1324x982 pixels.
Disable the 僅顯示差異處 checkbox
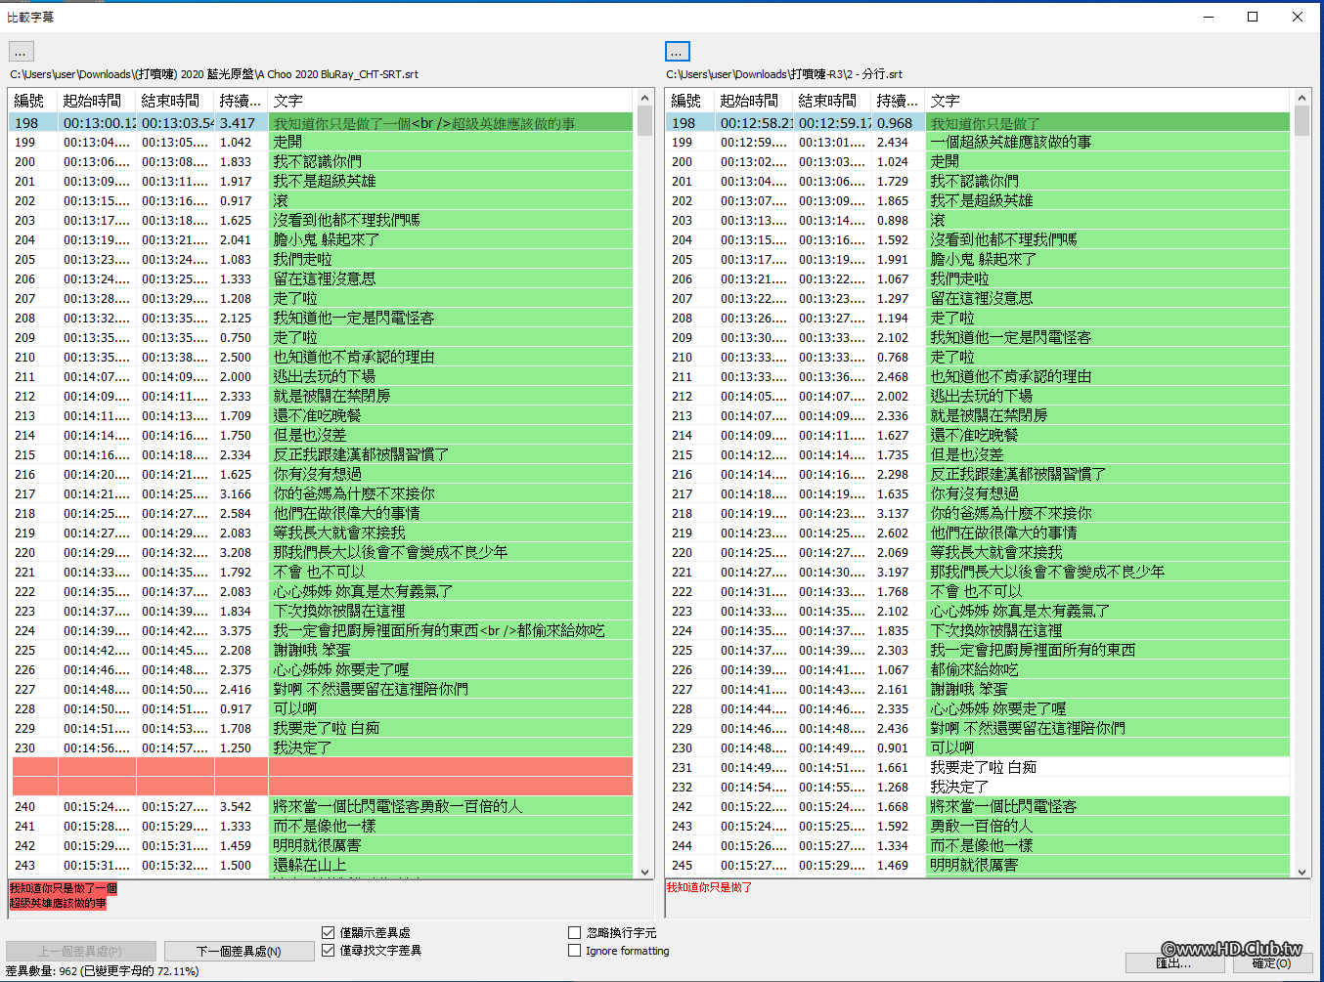329,932
